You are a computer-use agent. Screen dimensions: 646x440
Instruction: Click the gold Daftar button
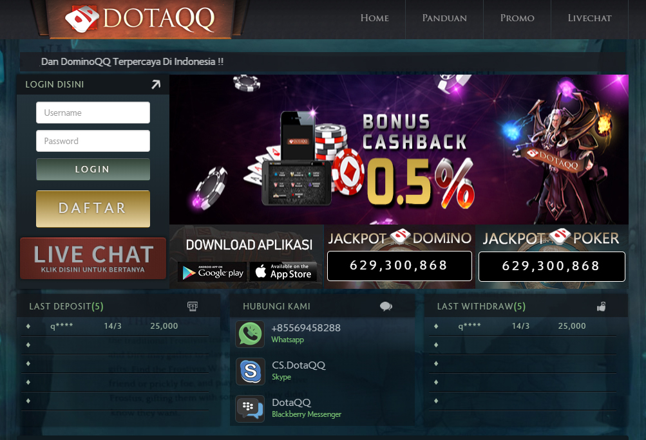93,208
